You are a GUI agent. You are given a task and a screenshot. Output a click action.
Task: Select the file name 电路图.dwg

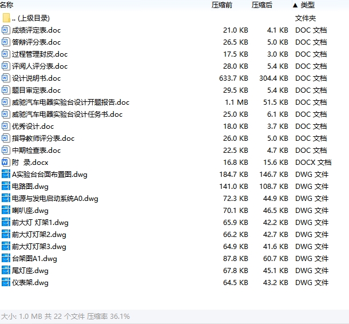click(30, 187)
